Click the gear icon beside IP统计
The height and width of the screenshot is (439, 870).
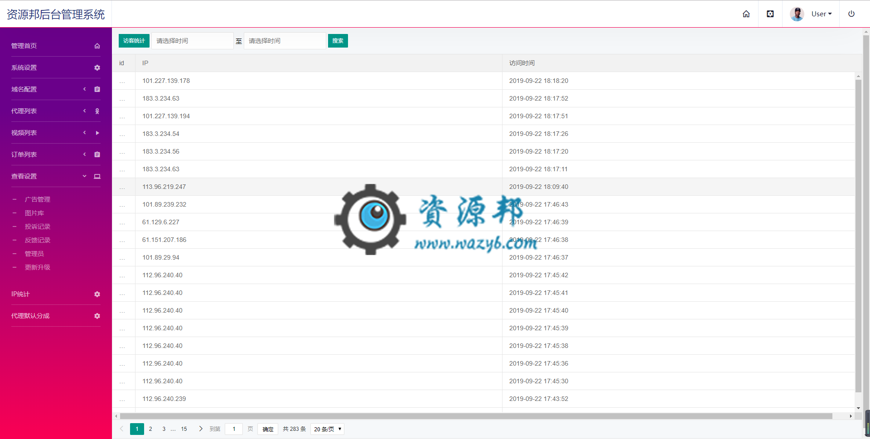pyautogui.click(x=97, y=294)
